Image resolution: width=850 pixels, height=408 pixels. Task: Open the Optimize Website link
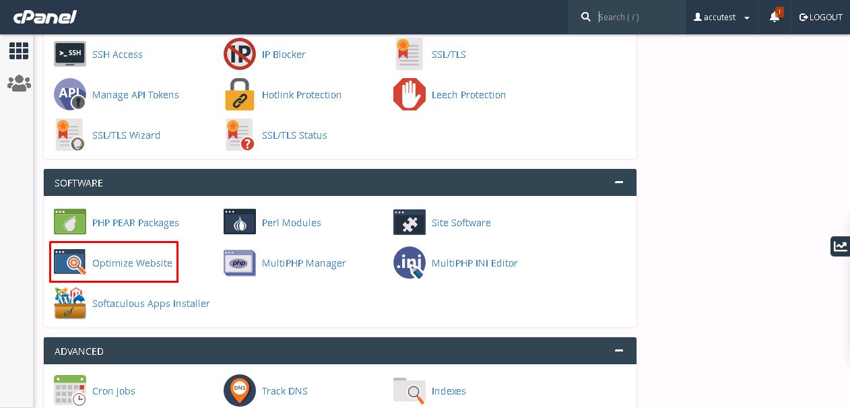(132, 263)
